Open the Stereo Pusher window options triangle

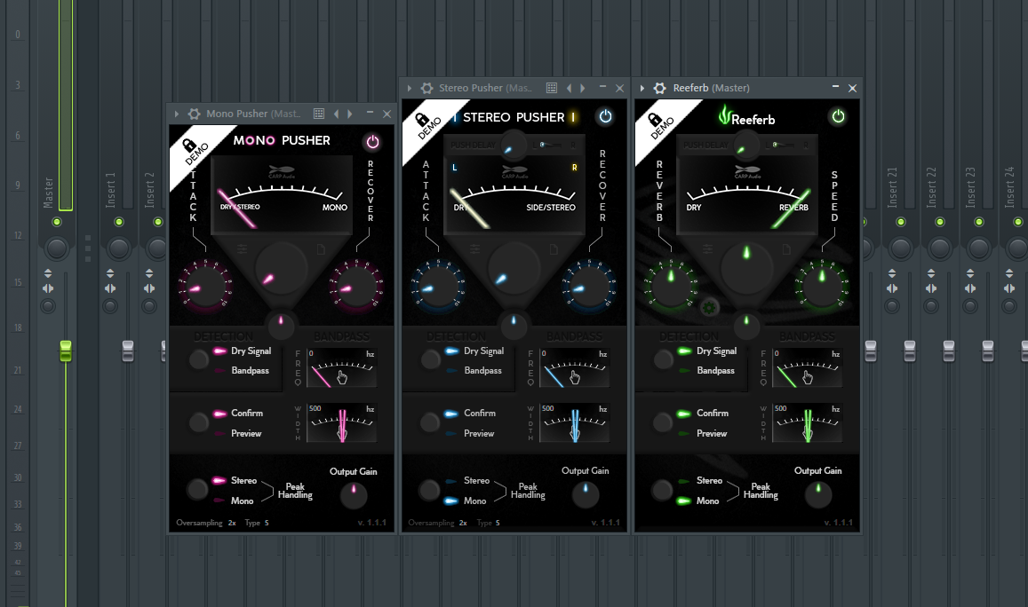click(x=409, y=88)
